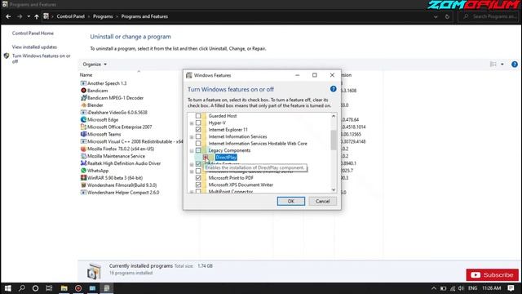Click the YouTube Subscribe button
522x294 pixels.
click(x=493, y=274)
